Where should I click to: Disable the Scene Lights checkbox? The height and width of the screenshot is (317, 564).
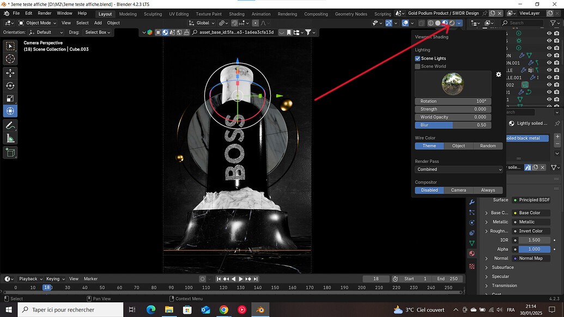click(x=417, y=58)
